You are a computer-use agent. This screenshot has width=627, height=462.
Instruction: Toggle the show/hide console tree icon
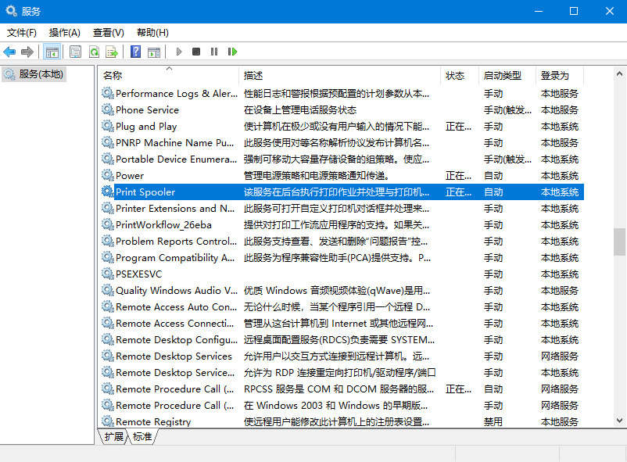(x=52, y=52)
